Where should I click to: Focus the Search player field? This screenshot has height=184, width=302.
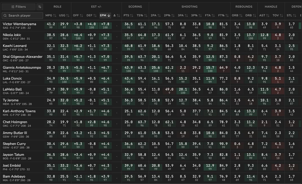coord(22,15)
